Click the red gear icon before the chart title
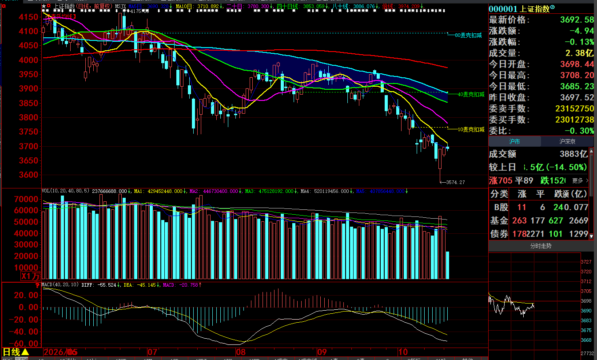Screen dimensions: 597x360 pyautogui.click(x=48, y=7)
